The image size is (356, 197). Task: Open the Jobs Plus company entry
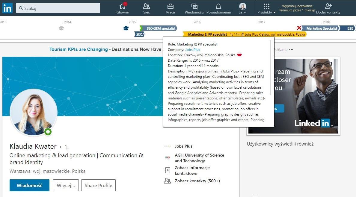pos(183,146)
